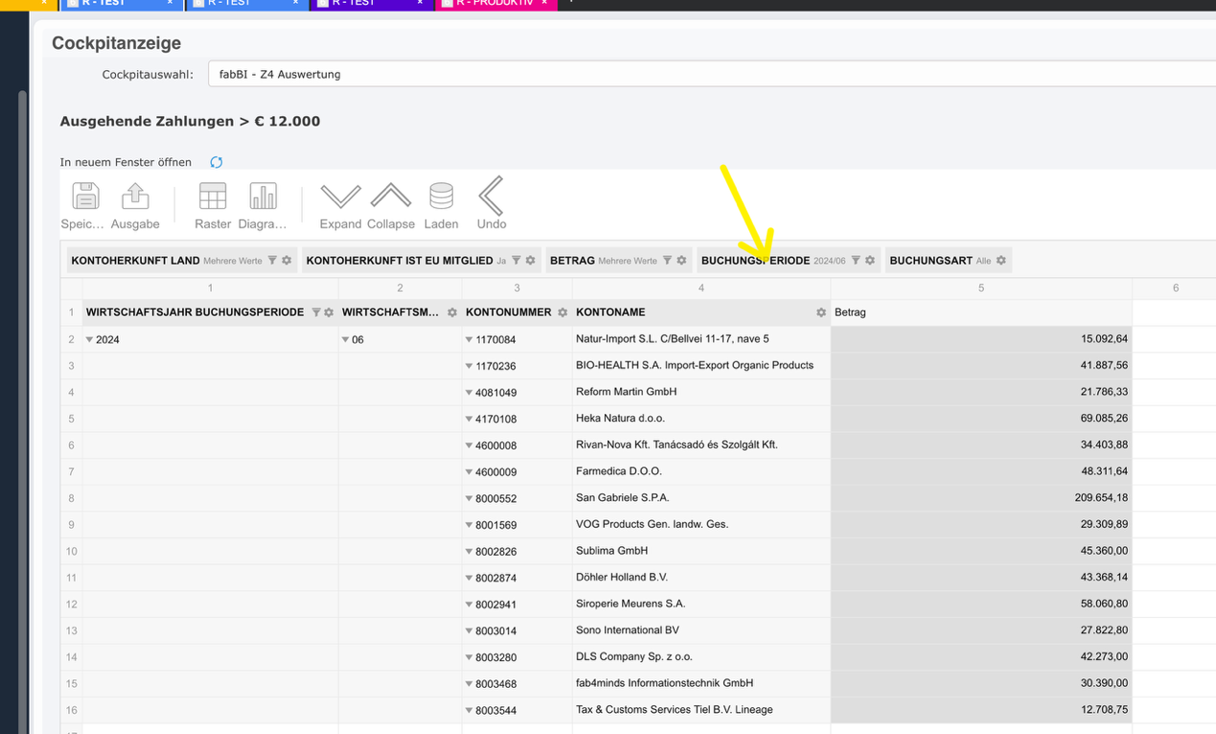Open the BUCHUNGSPERIODE 2024/06 filter

[856, 260]
